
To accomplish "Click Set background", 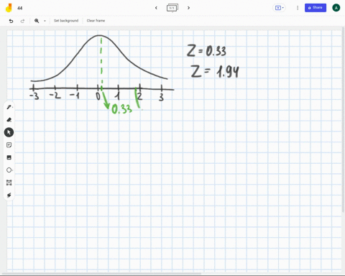I will [x=66, y=21].
